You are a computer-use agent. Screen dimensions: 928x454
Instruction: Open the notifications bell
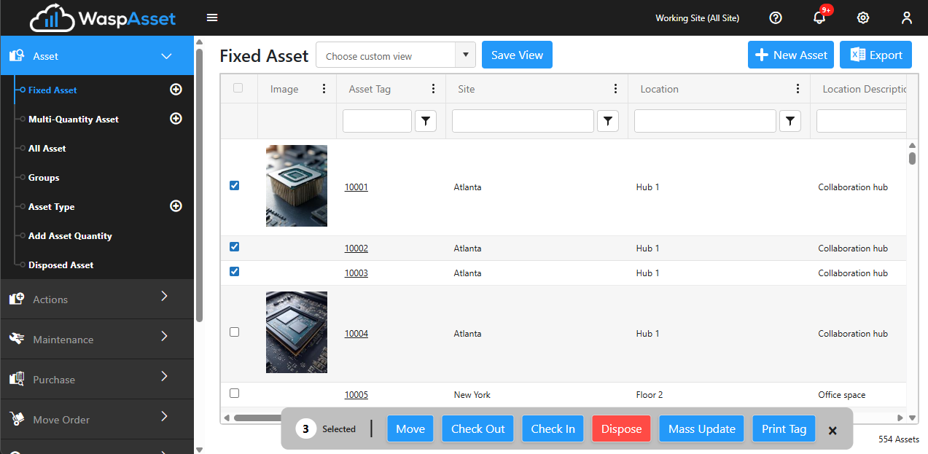point(819,17)
